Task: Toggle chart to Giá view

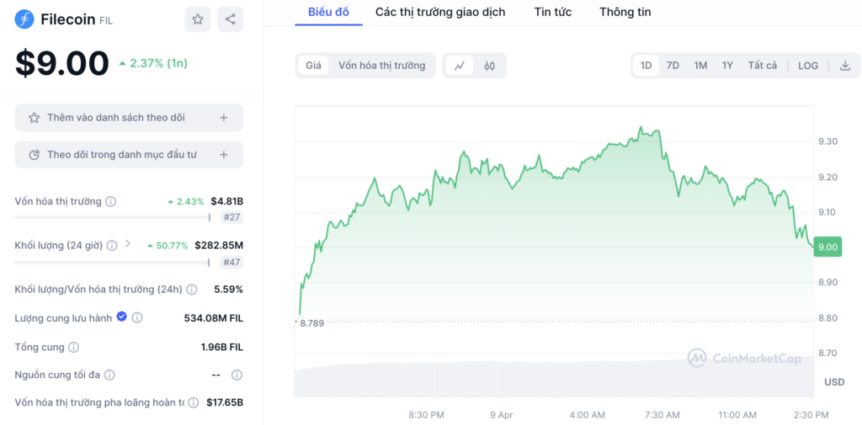Action: 313,66
